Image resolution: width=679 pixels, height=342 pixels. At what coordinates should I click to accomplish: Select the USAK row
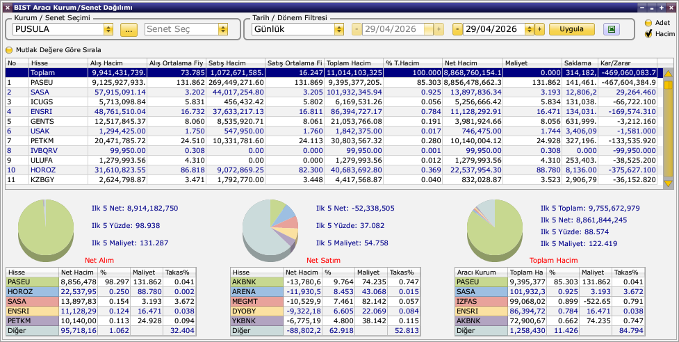(332, 131)
